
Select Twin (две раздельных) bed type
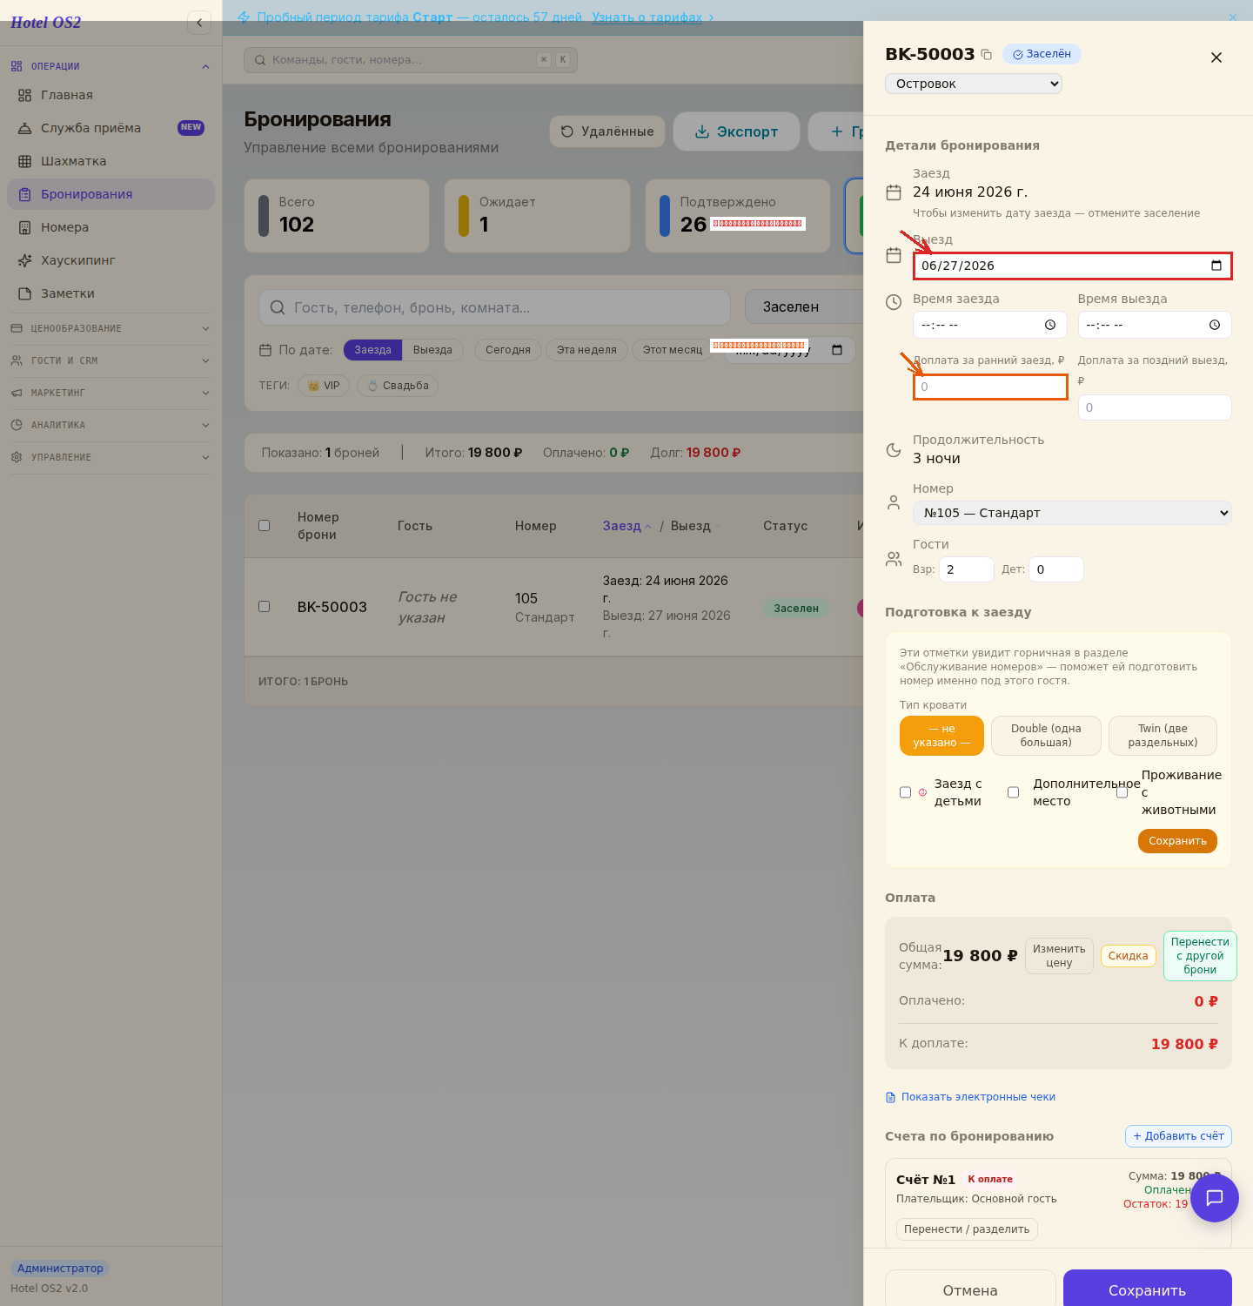(1163, 736)
